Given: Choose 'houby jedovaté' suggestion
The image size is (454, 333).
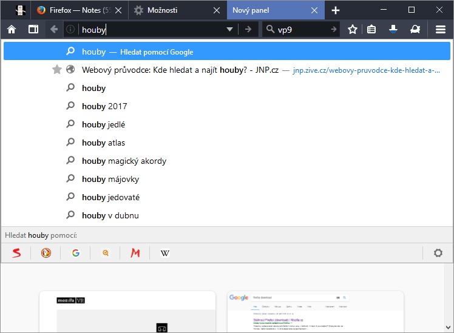Looking at the screenshot, I should (227, 197).
